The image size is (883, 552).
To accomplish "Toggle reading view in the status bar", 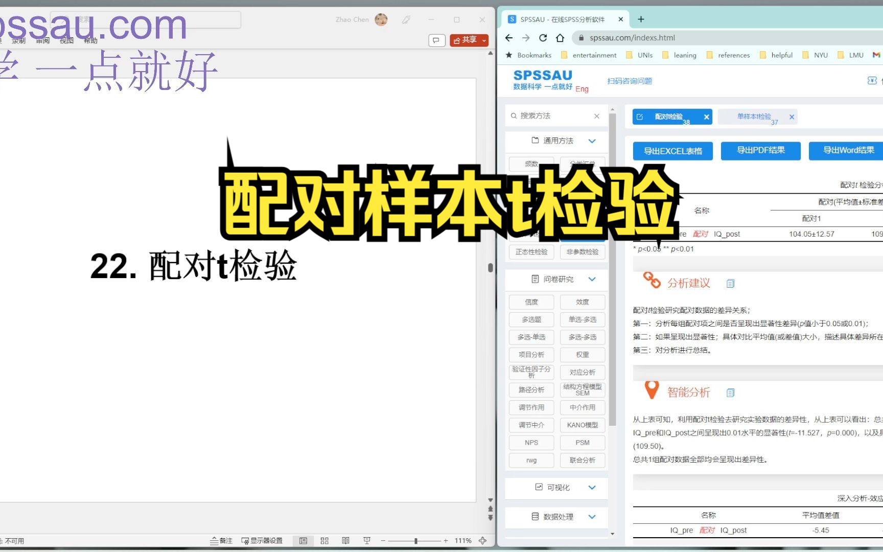I will [345, 540].
